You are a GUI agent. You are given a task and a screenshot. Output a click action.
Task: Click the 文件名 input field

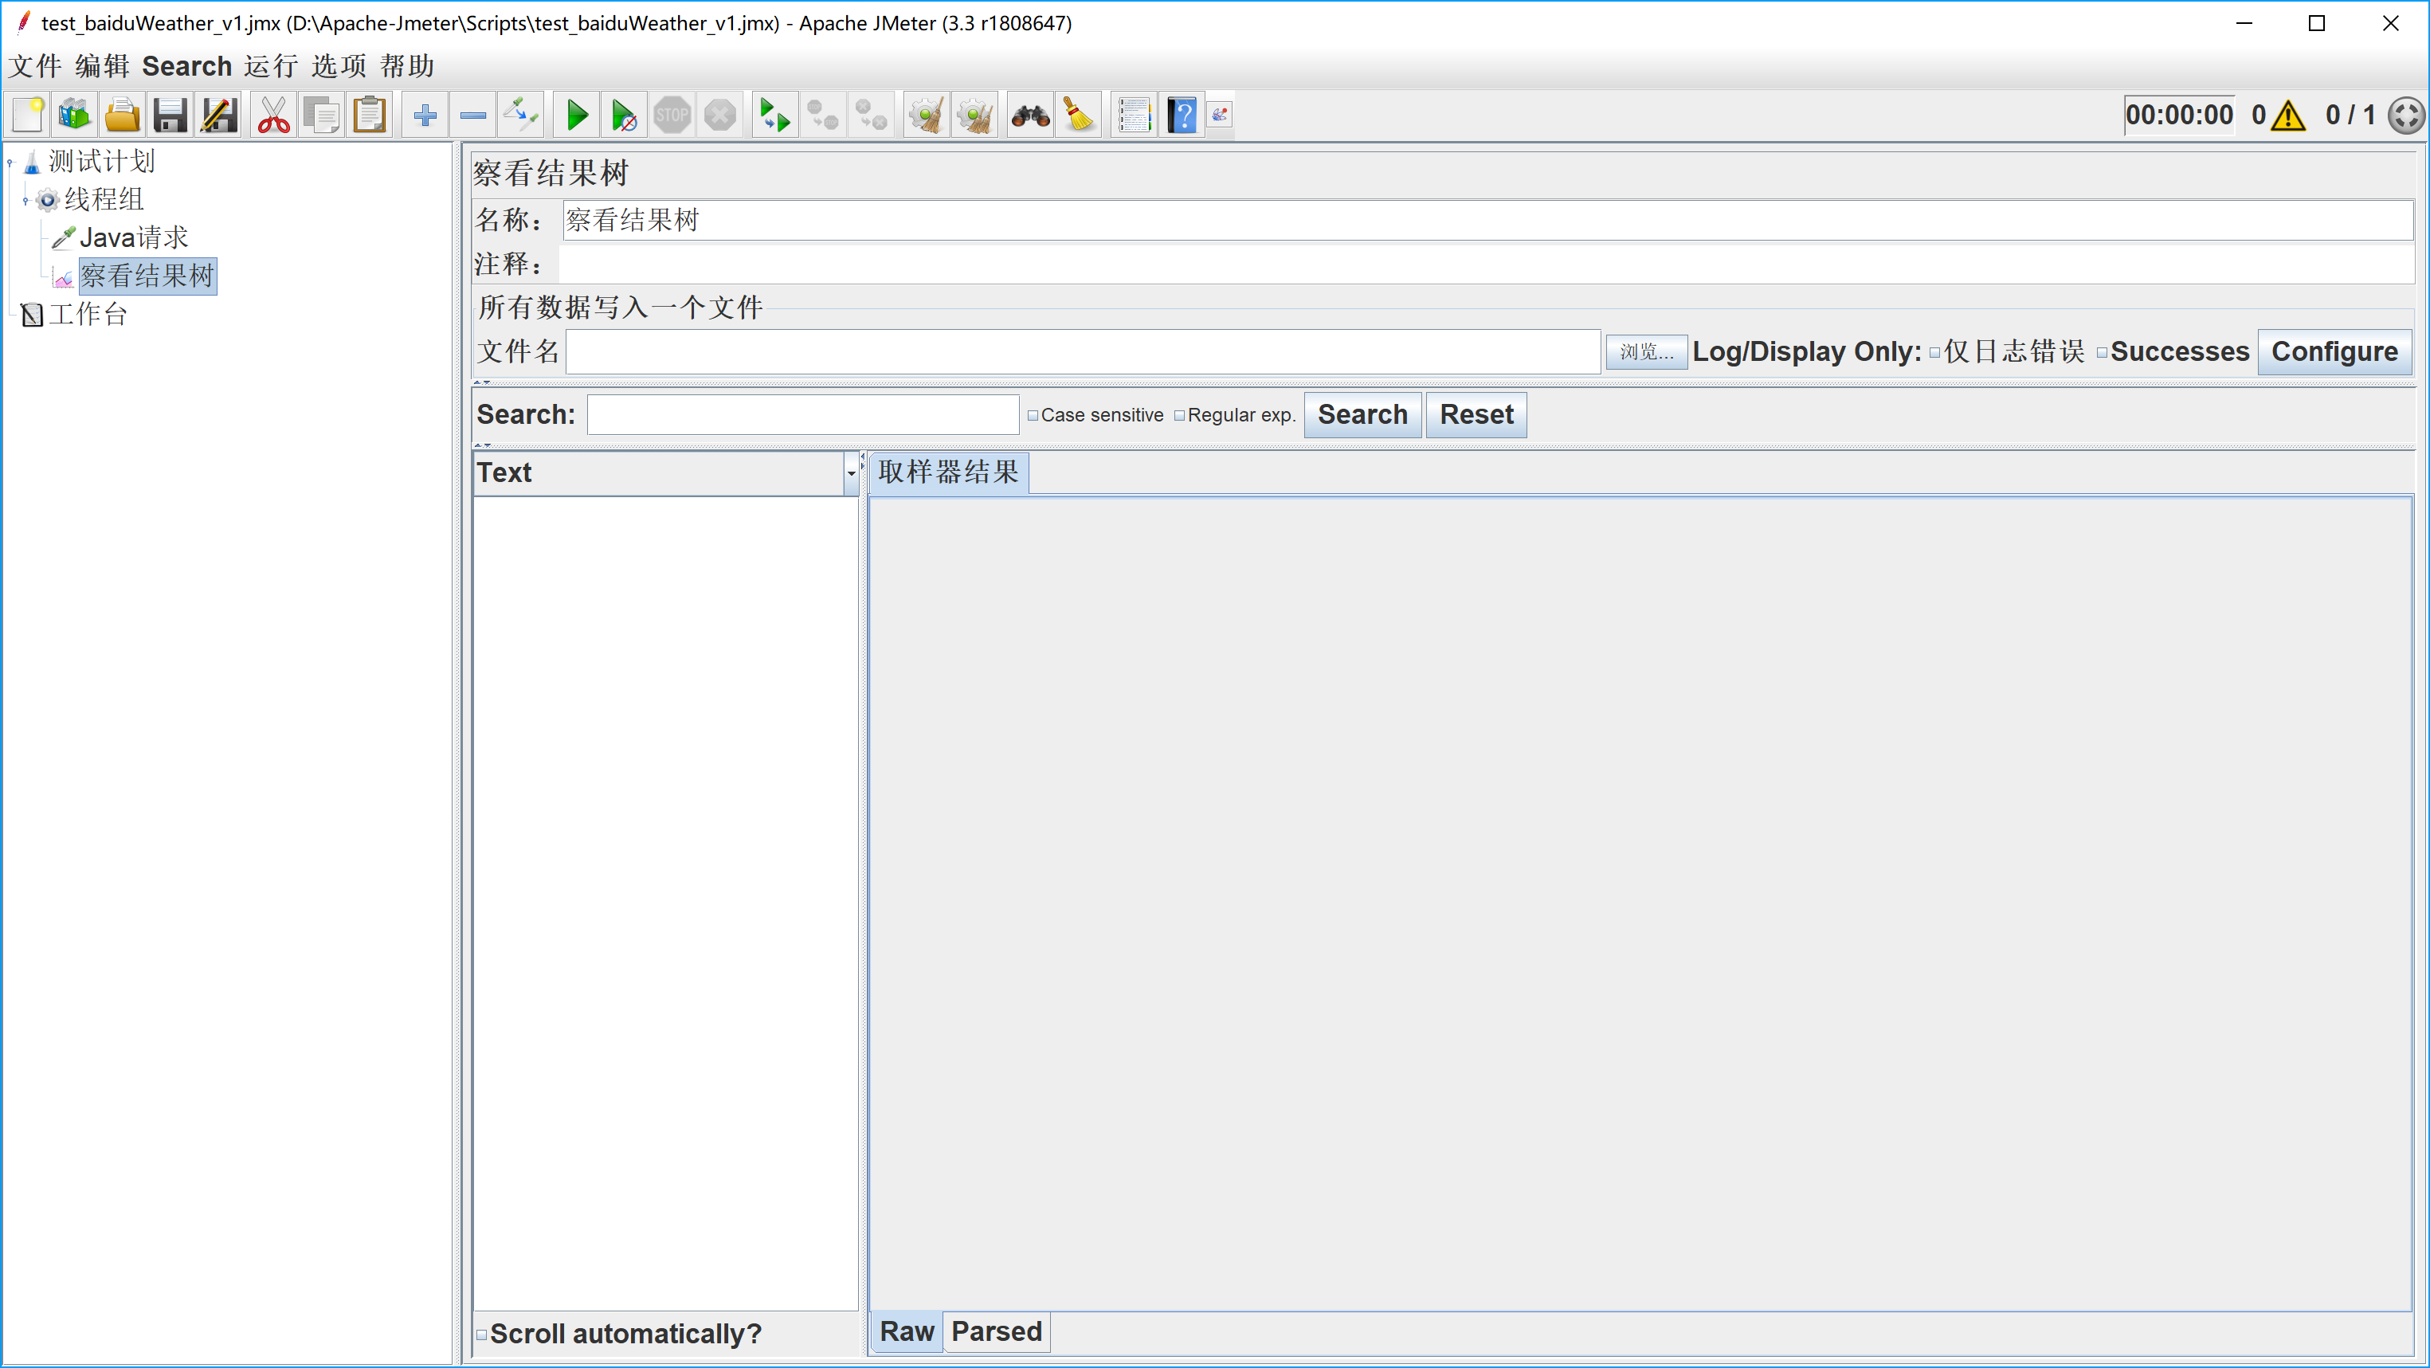click(1082, 352)
